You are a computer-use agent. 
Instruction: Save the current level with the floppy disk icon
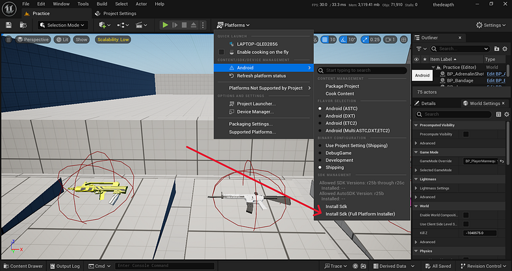(9, 25)
